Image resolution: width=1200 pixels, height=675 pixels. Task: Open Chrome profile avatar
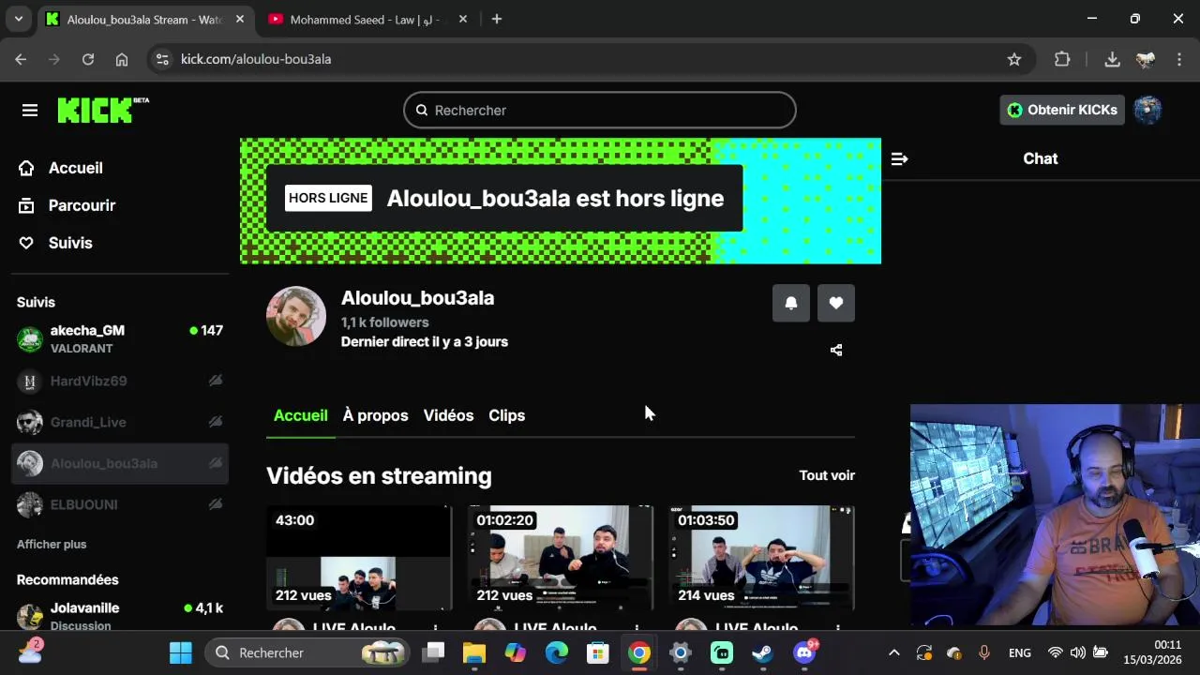(1146, 59)
